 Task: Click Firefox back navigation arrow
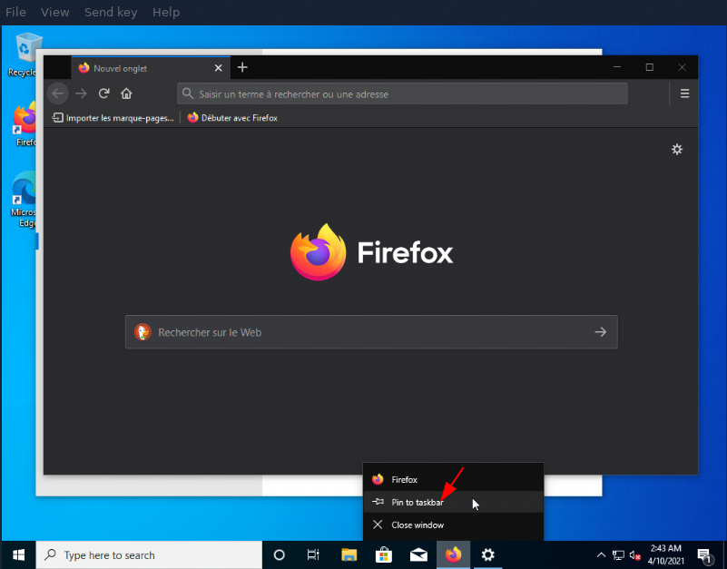pyautogui.click(x=58, y=93)
